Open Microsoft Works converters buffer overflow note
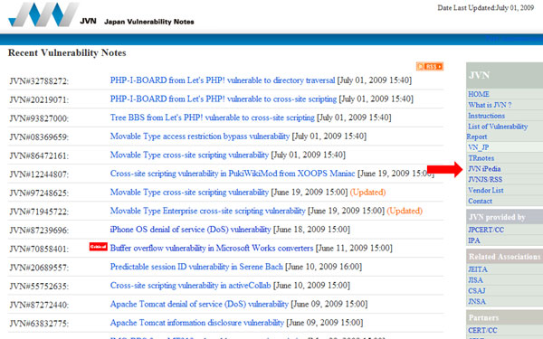The image size is (543, 339). [x=212, y=249]
